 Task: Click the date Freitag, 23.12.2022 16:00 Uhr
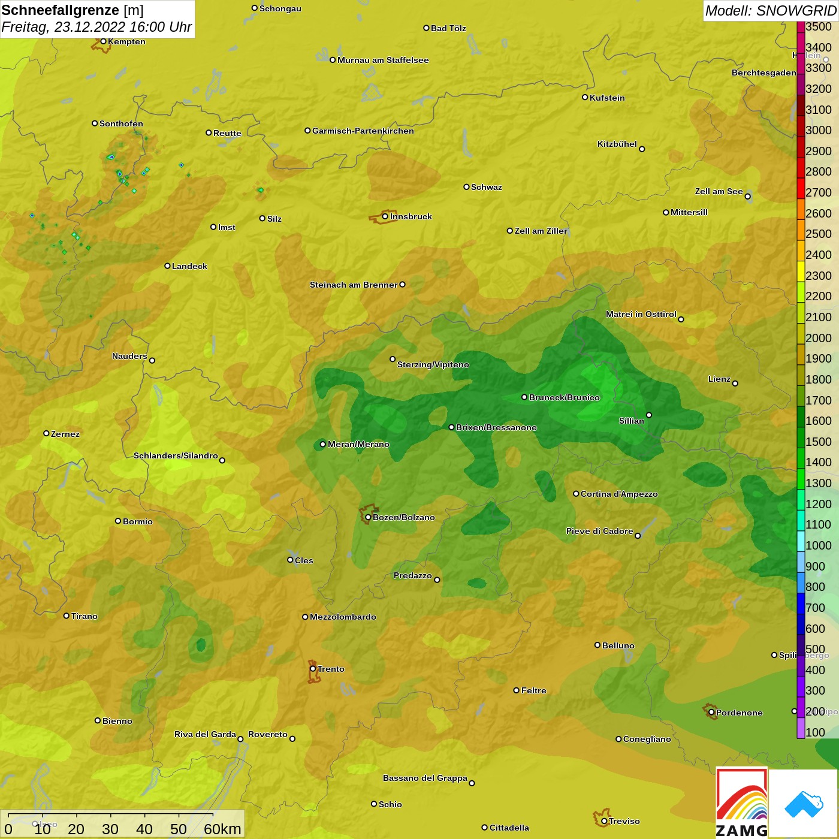(x=96, y=27)
